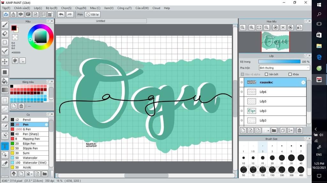The image size is (327, 183).
Task: Open the Chỉnh sửa(E) menu
Action: (22, 8)
